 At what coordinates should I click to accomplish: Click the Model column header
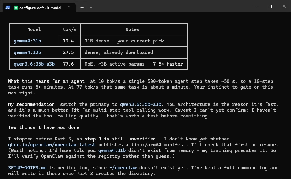34,29
